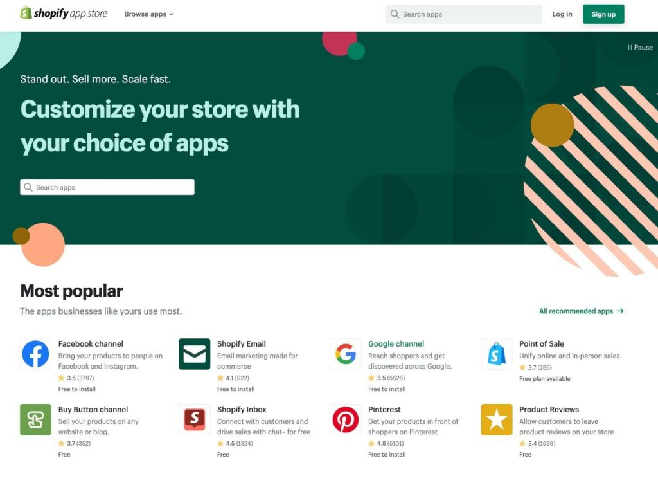Click 'Free plan available' under Point of Sale
This screenshot has width=658, height=494.
pyautogui.click(x=545, y=378)
